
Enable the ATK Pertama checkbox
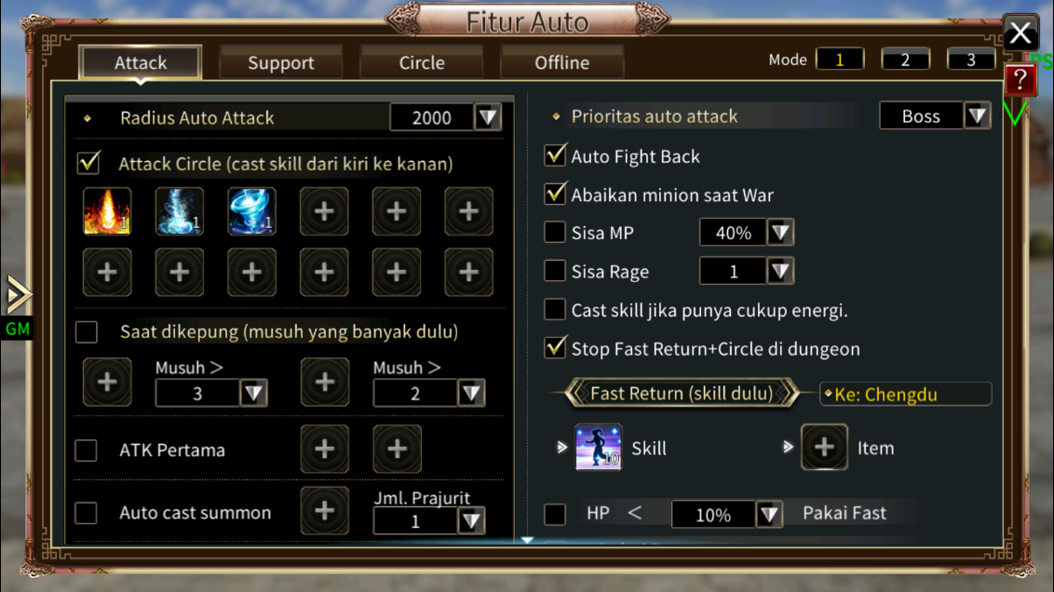[x=86, y=450]
